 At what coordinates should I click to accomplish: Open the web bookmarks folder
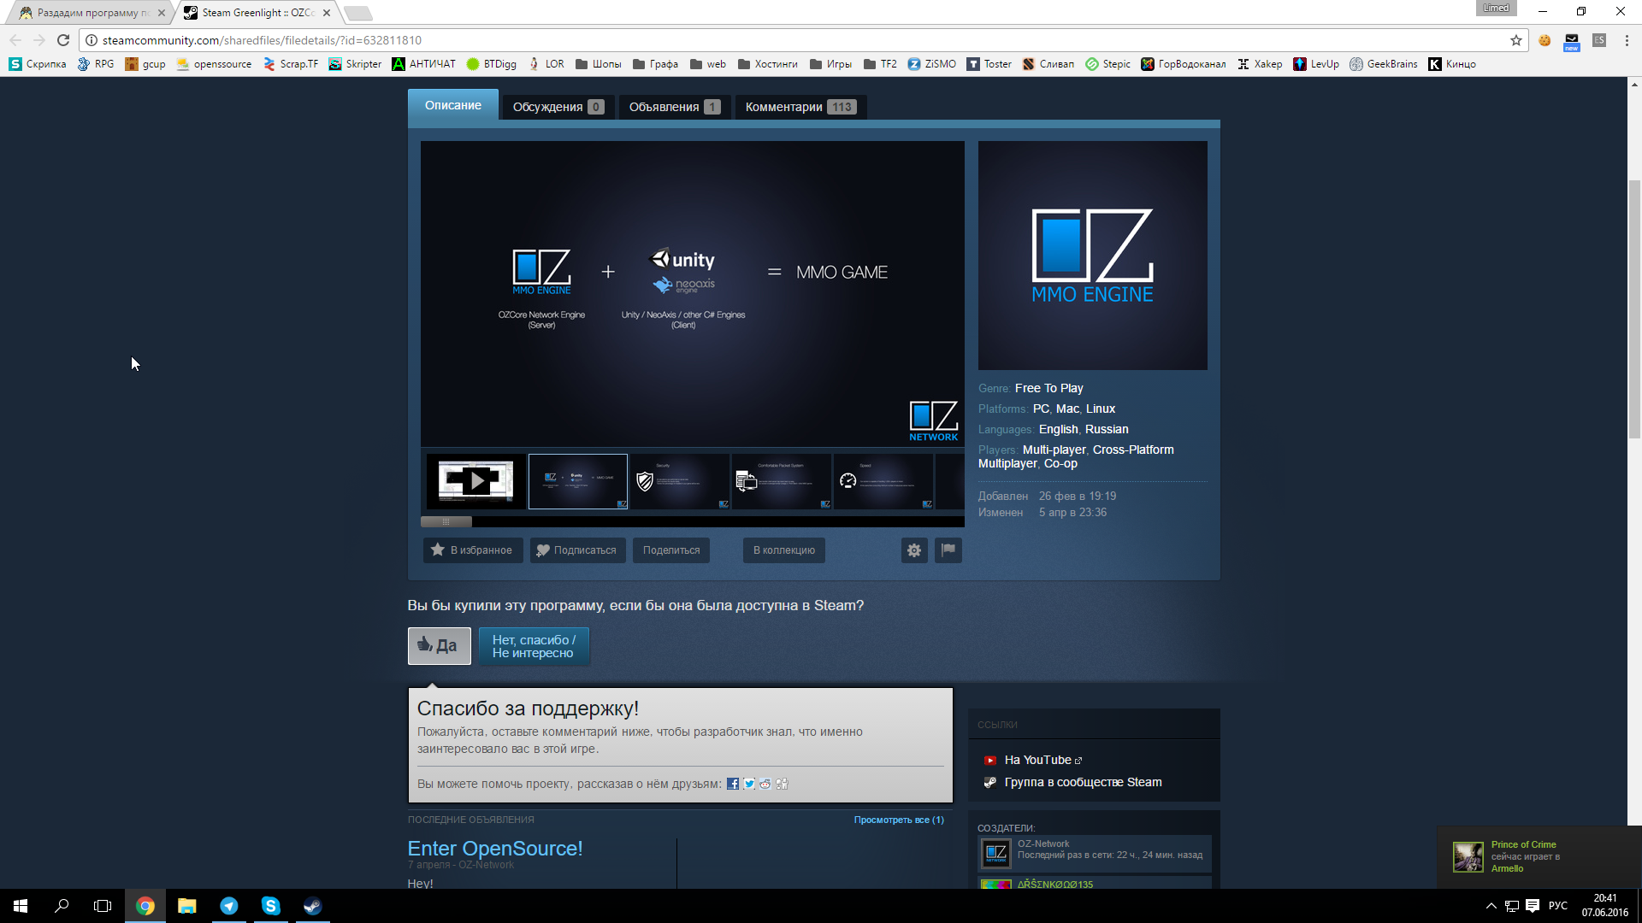click(708, 64)
